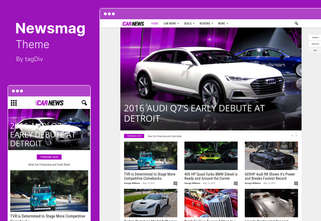Open mobile Early Debute at Detroit headline
Screen dimensions: 321x221
pyautogui.click(x=43, y=135)
